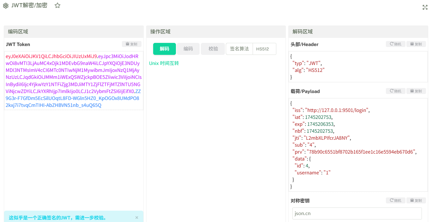Click the "username": "1" line
This screenshot has height=222, width=432.
pyautogui.click(x=312, y=172)
